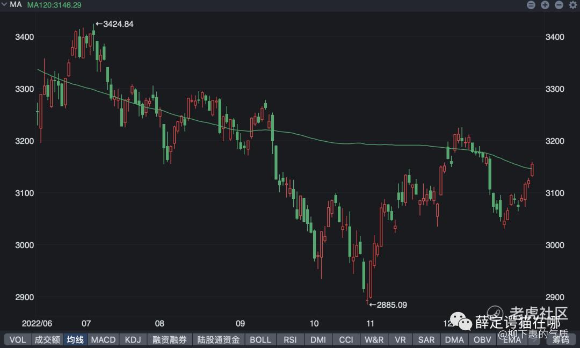580x348 pixels.
Task: Switch to the BOLL indicator tab
Action: pos(260,339)
